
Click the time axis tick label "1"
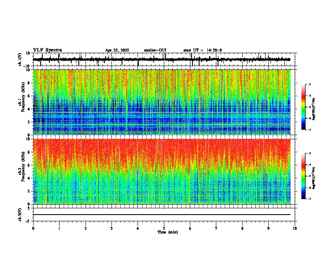59,228
